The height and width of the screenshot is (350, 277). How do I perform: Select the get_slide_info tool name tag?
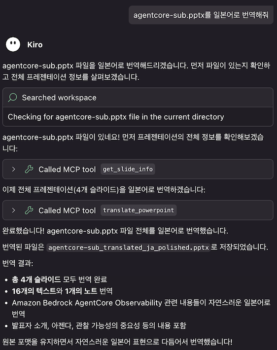coord(128,169)
